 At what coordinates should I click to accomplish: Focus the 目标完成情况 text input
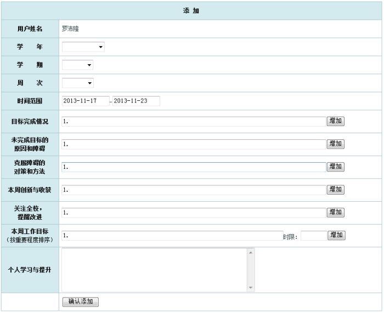[193, 122]
